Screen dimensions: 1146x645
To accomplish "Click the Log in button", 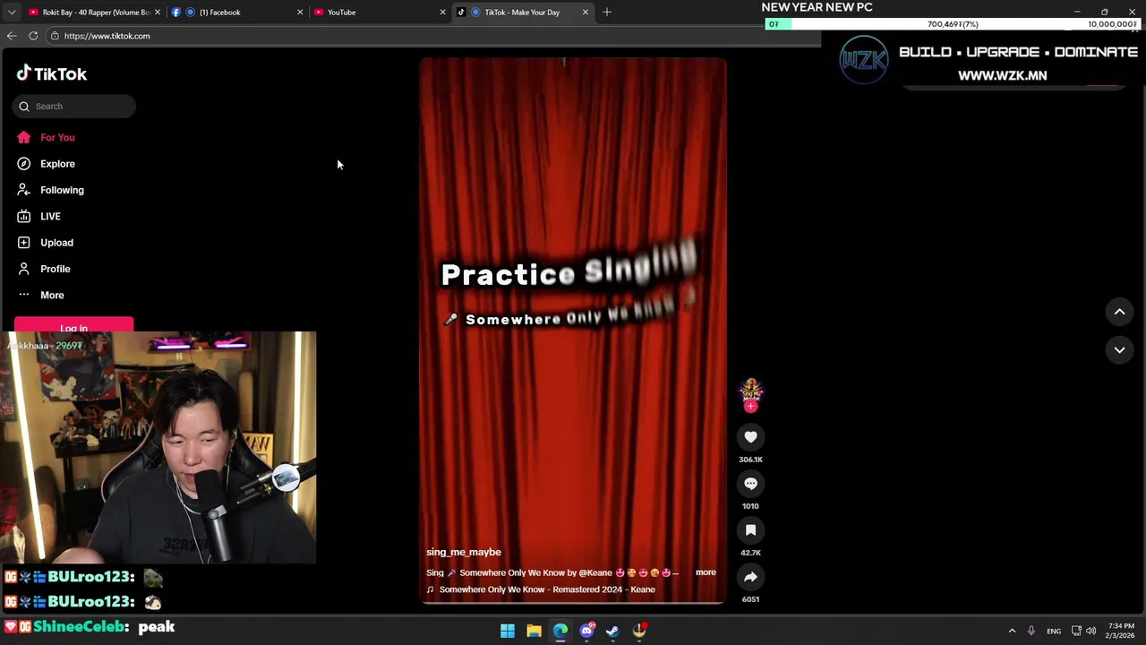I will pyautogui.click(x=73, y=325).
